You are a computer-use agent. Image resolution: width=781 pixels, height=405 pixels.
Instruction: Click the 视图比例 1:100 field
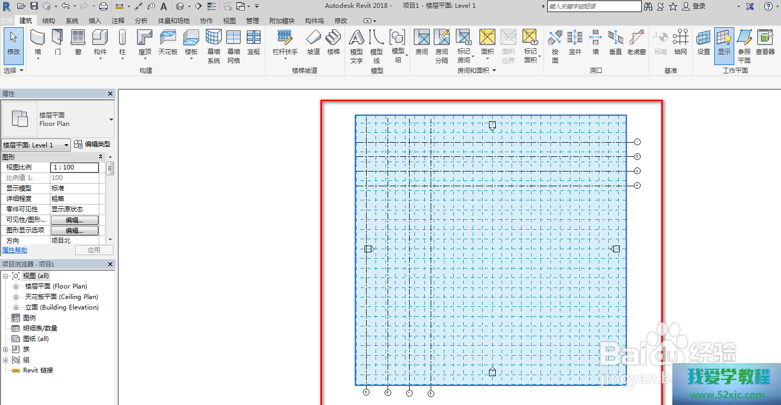coord(75,167)
